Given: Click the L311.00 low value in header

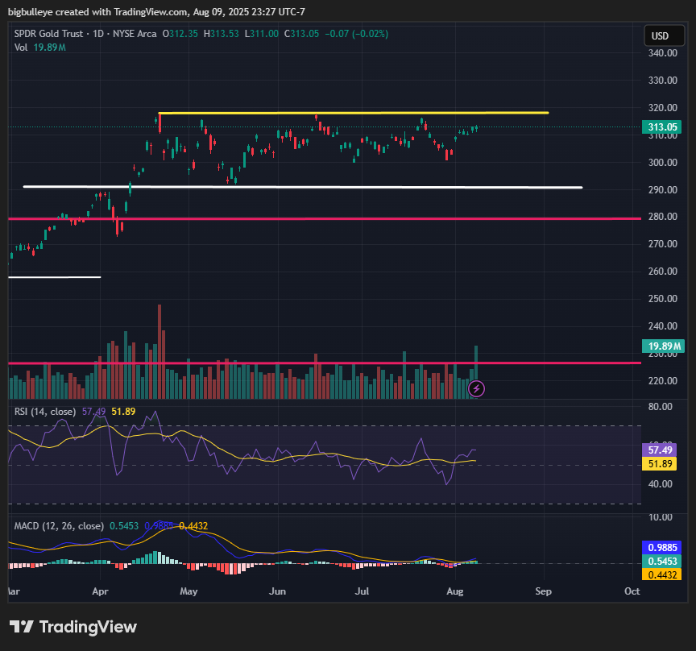Looking at the screenshot, I should coord(262,34).
